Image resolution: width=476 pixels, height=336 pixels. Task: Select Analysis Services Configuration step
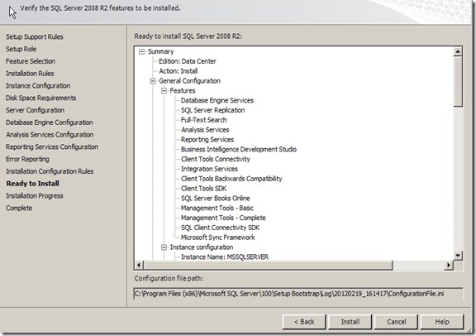coord(50,134)
